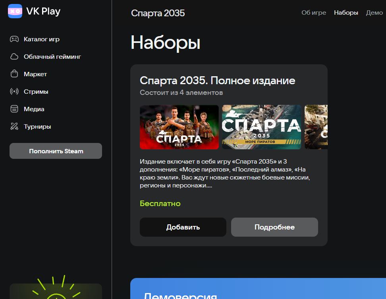Click the gamepad icon beside Каталог игр

pos(14,39)
